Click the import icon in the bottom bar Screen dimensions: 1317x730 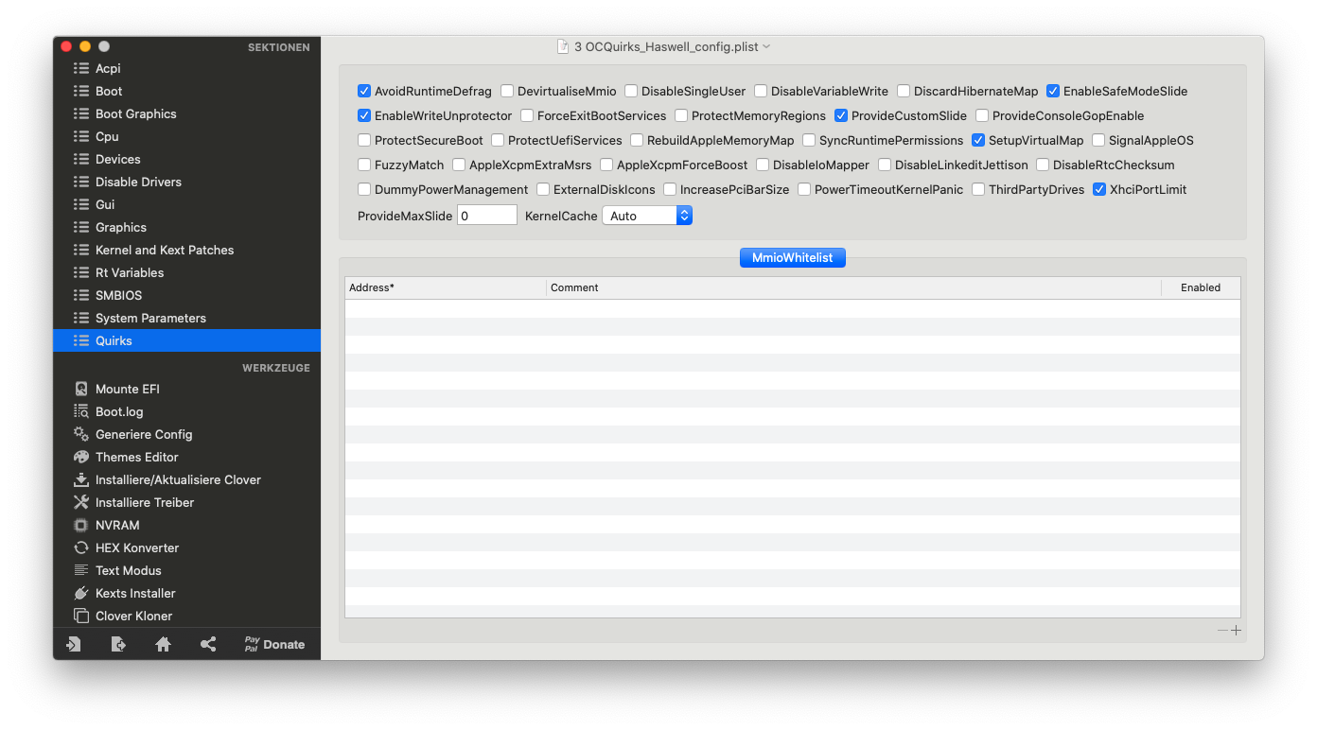click(x=74, y=644)
